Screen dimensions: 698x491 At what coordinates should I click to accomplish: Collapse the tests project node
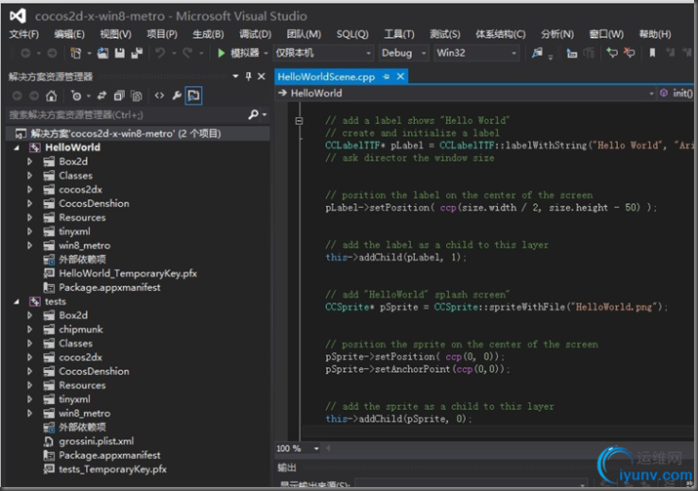pos(17,302)
